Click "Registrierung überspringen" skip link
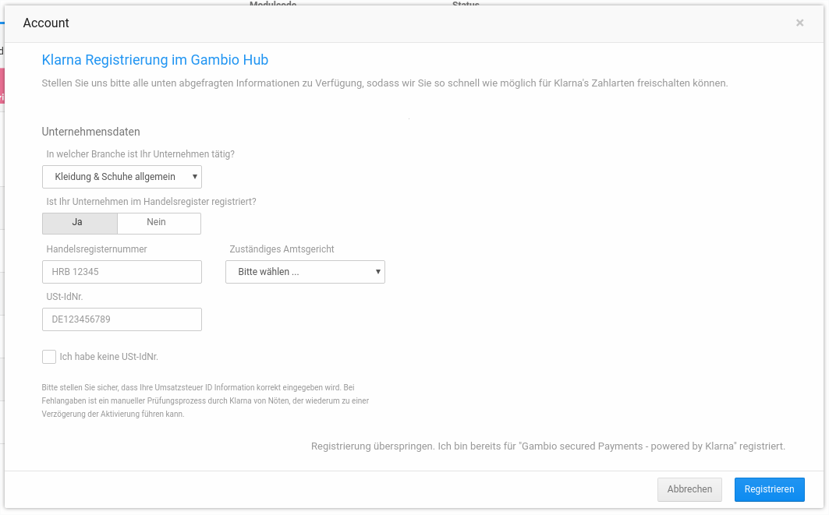This screenshot has height=515, width=829. pyautogui.click(x=370, y=446)
